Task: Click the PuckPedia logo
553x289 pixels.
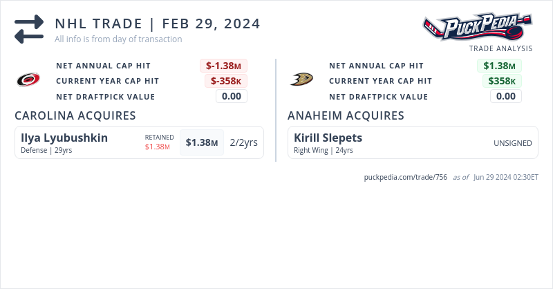Action: (x=478, y=27)
